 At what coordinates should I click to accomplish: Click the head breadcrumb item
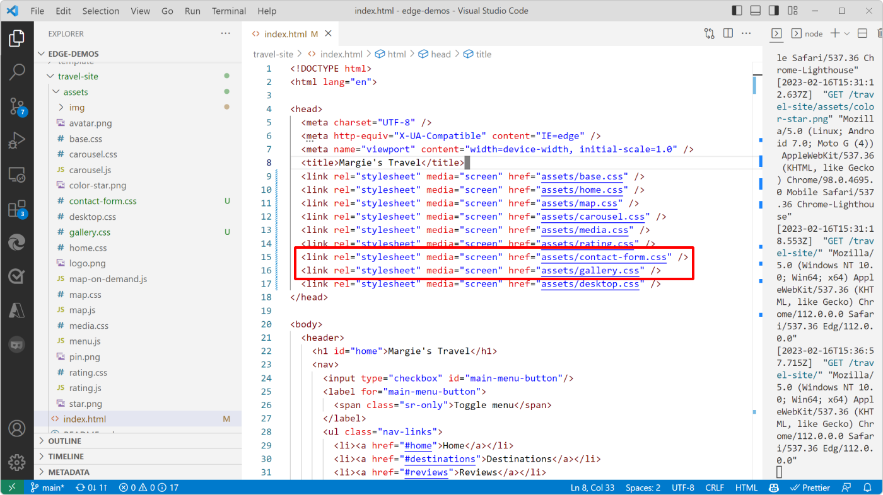pyautogui.click(x=440, y=54)
